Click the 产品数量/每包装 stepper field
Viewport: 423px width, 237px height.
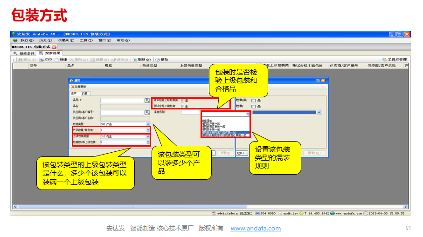point(124,130)
